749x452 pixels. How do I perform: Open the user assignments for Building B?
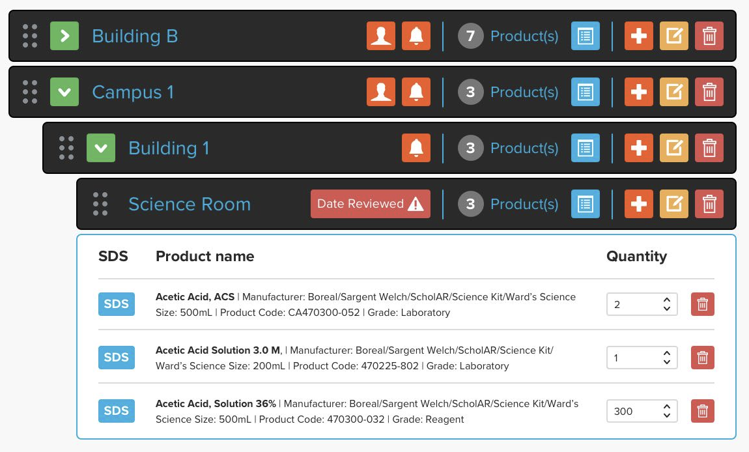[x=381, y=36]
